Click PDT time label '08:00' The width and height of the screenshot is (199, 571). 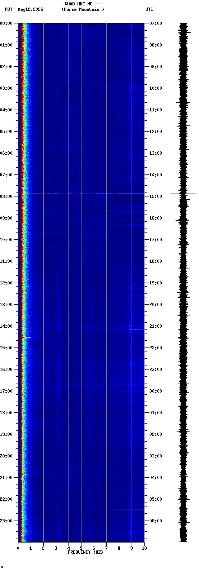6,196
